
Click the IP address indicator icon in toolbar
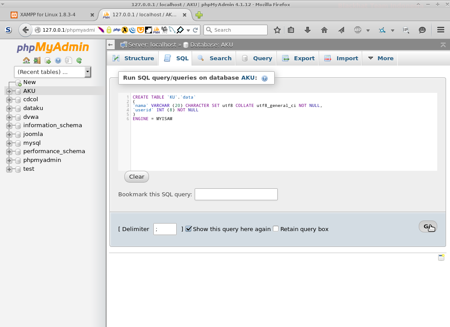click(405, 30)
